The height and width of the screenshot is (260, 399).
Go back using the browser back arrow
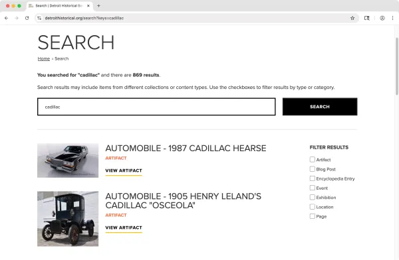[x=7, y=18]
